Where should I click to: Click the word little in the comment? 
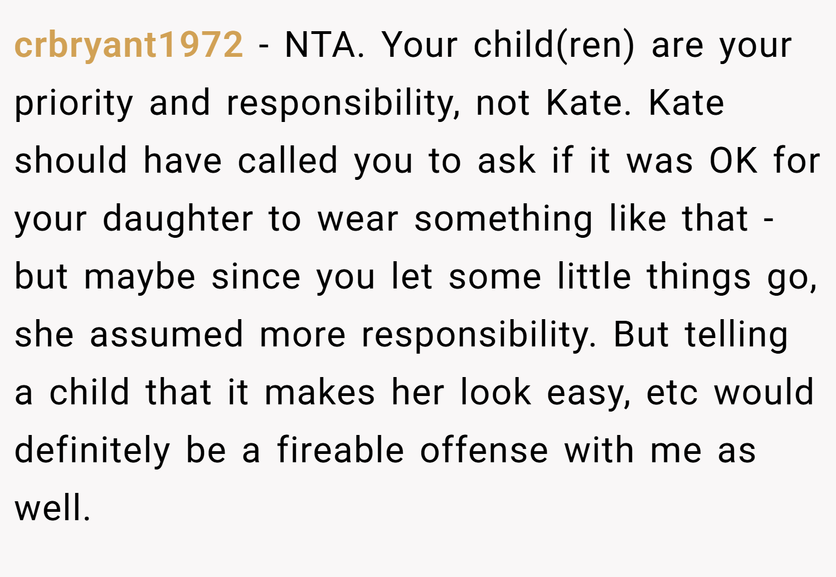(594, 276)
